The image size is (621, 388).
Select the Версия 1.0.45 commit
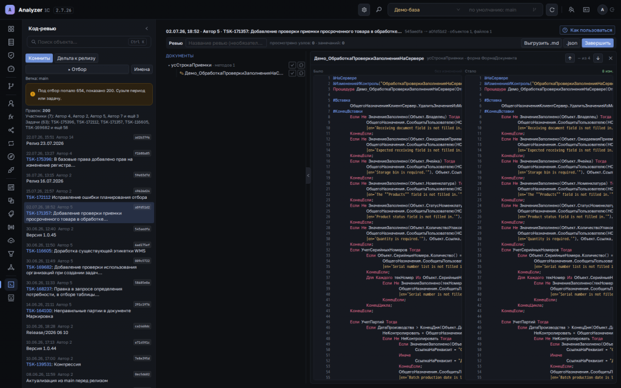[89, 232]
